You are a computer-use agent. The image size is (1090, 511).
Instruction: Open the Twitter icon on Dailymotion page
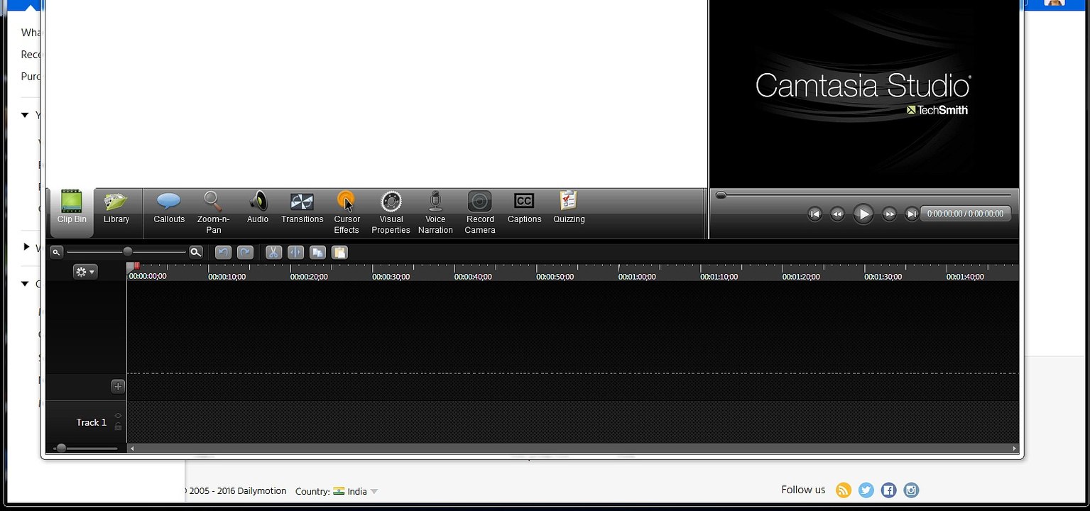tap(866, 490)
